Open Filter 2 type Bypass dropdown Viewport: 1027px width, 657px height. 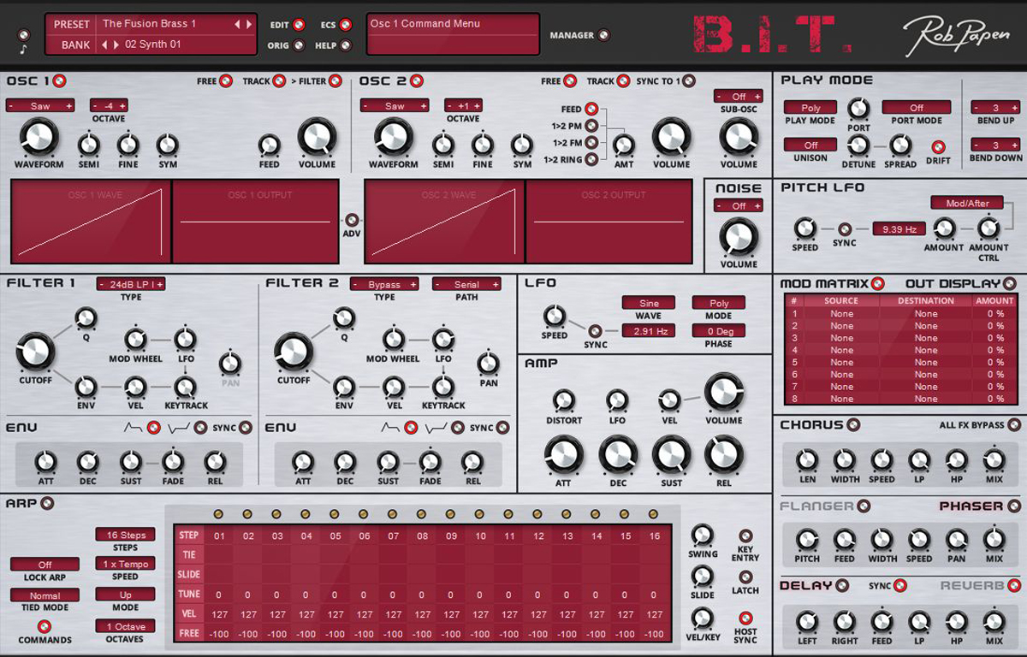coord(384,284)
